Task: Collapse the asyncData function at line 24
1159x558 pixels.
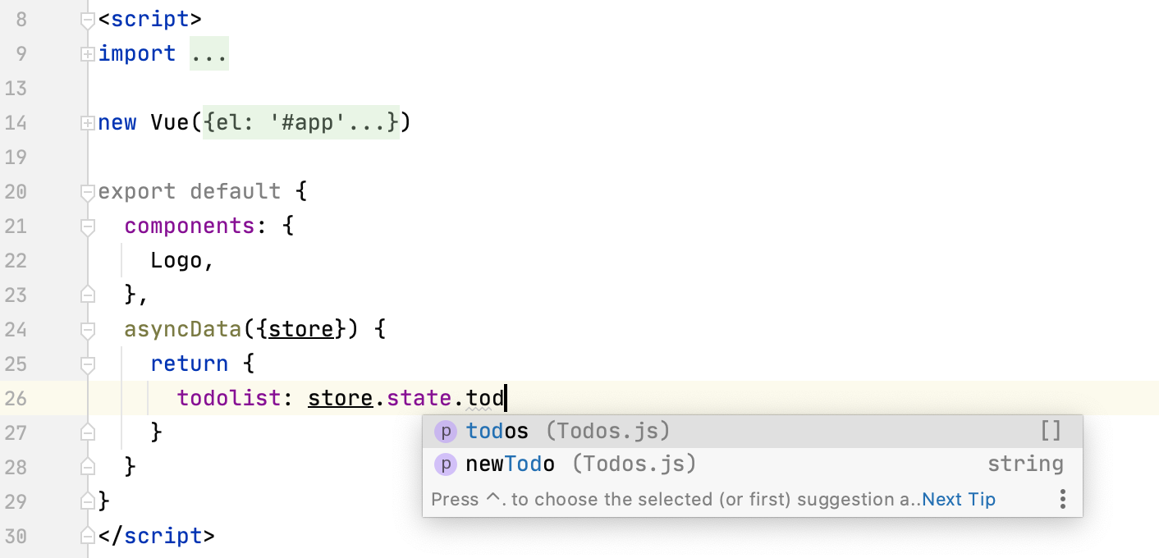Action: (87, 329)
